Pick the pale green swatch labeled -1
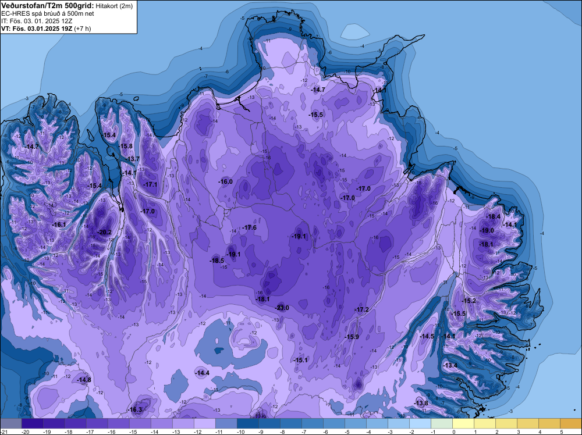582x435 pixels. point(441,423)
